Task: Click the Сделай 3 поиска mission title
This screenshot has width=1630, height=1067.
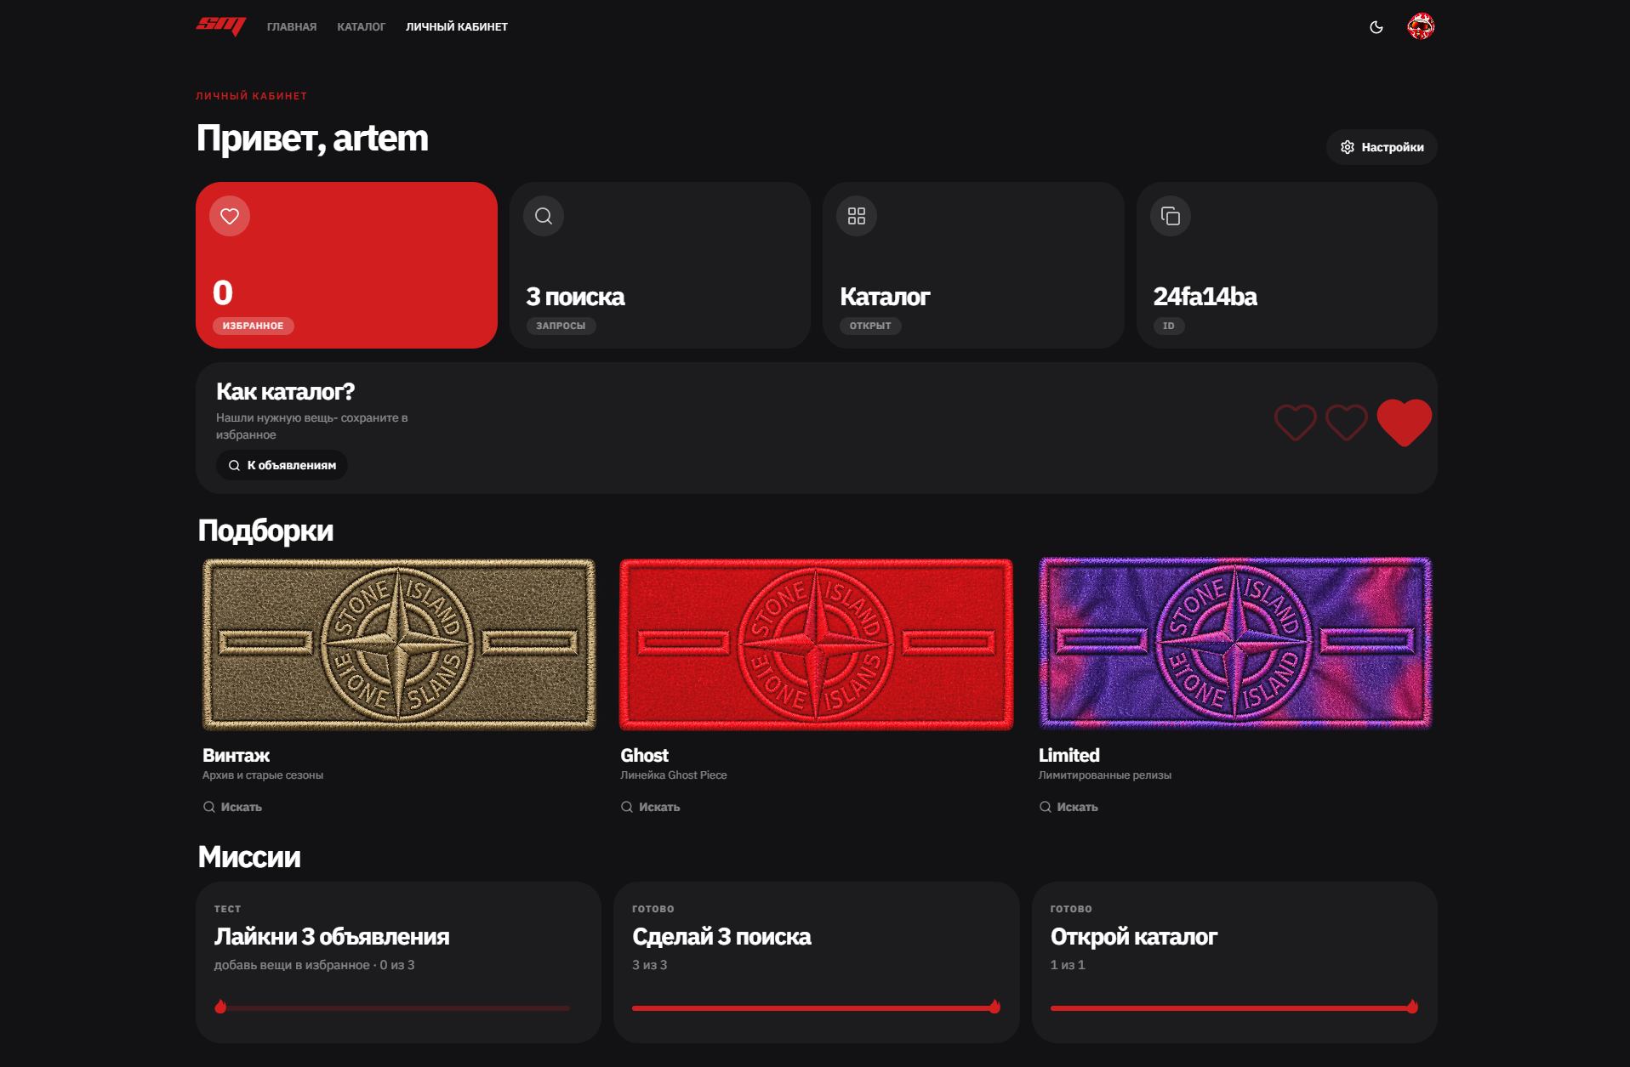Action: tap(721, 937)
